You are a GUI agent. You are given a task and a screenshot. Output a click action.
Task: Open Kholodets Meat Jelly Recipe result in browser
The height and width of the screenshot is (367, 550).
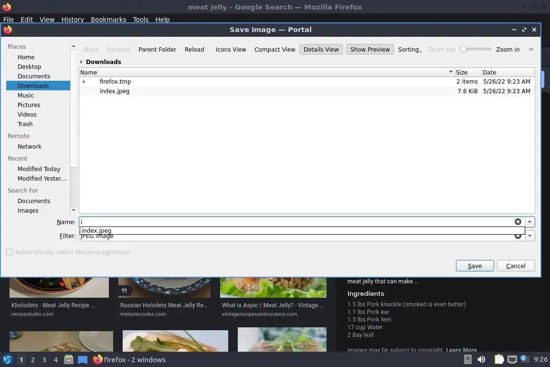(x=53, y=305)
